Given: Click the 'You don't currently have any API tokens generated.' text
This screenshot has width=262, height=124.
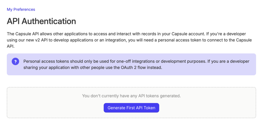Looking at the screenshot, I should coord(131,96).
